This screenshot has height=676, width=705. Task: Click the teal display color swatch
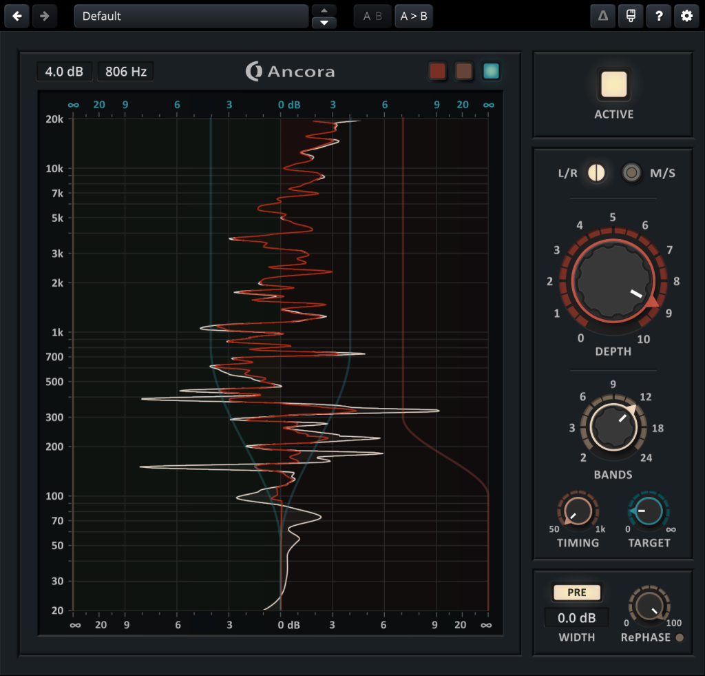(491, 71)
